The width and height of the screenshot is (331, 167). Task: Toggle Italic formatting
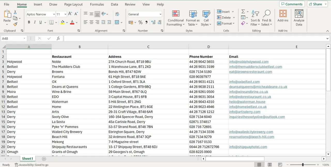35,23
